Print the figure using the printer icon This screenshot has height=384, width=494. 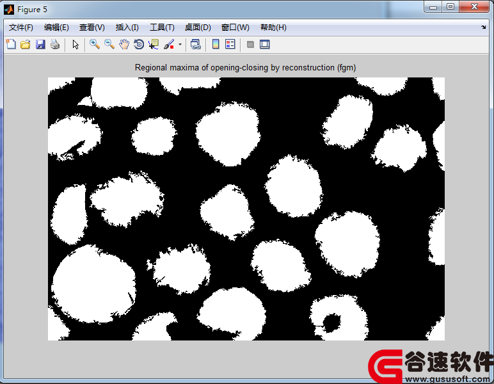point(55,44)
